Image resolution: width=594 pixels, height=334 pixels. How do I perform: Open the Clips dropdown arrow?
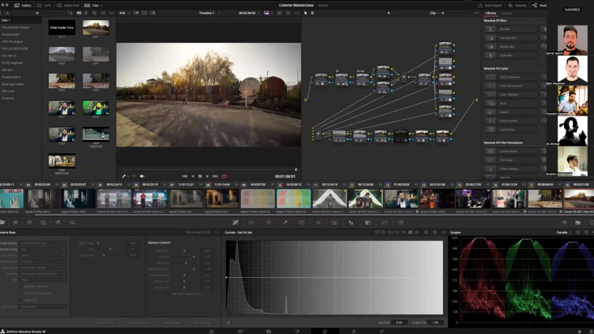pyautogui.click(x=101, y=5)
